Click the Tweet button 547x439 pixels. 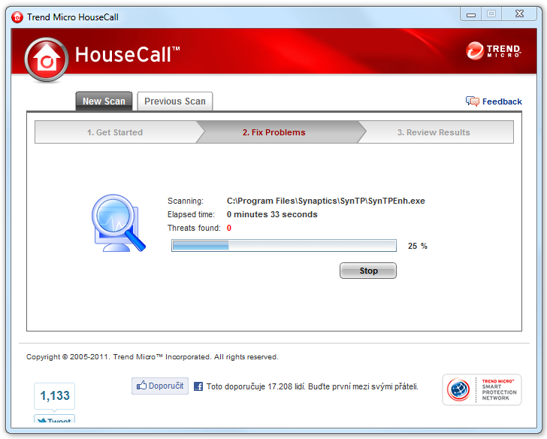(54, 419)
